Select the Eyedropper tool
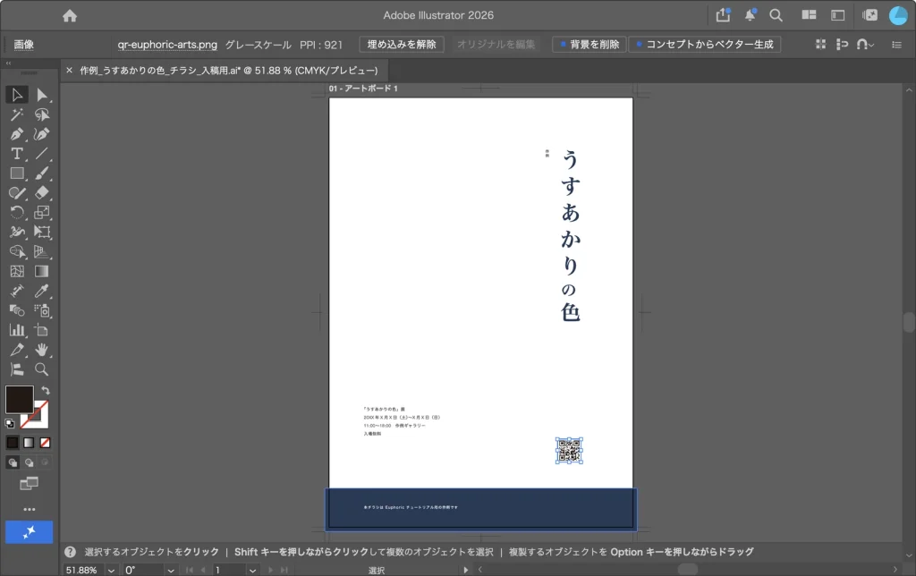 coord(41,291)
